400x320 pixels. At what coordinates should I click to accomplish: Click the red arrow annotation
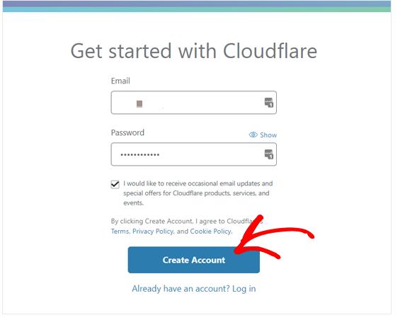point(273,236)
